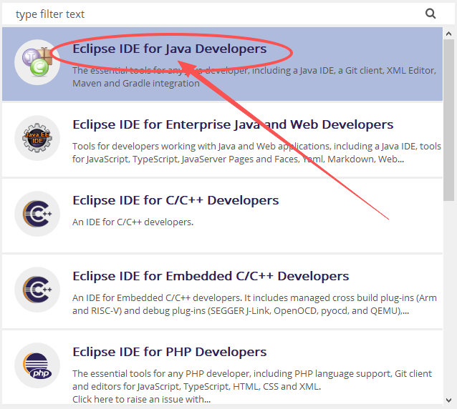Click the scrollbar down arrow

449,400
